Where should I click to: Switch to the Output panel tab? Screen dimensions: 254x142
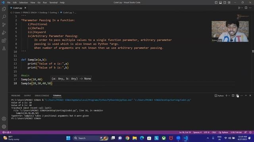pos(27,95)
